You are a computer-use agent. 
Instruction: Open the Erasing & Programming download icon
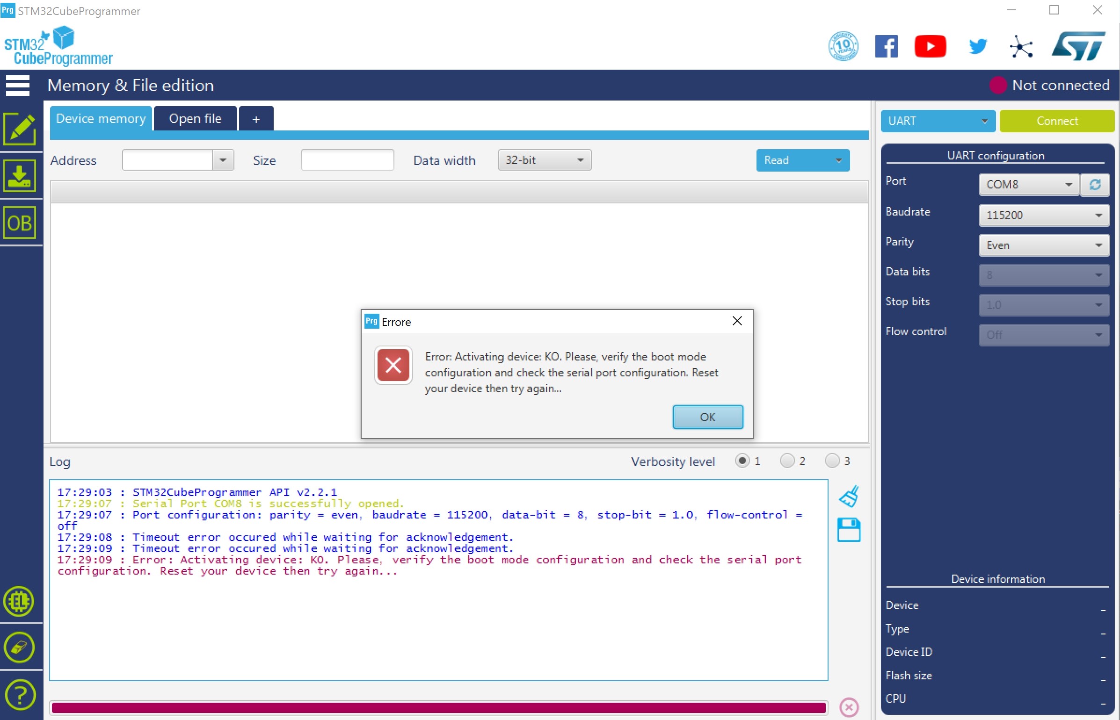click(x=20, y=176)
